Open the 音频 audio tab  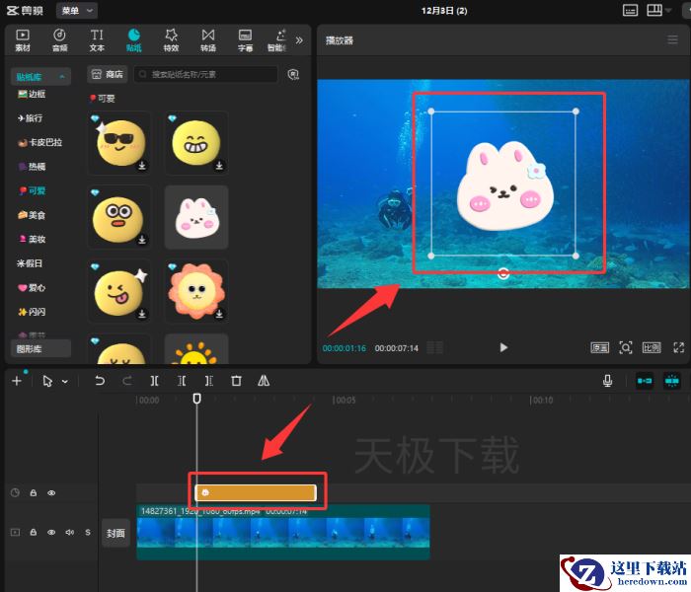(x=59, y=40)
